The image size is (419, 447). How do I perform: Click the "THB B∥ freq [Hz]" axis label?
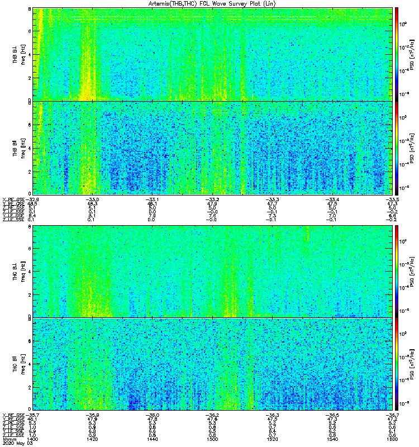19,148
